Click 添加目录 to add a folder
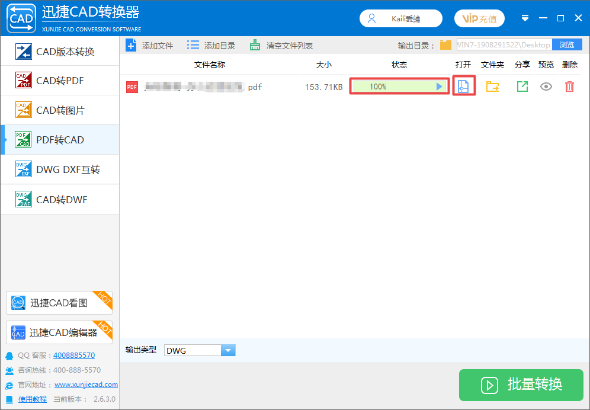 point(211,46)
